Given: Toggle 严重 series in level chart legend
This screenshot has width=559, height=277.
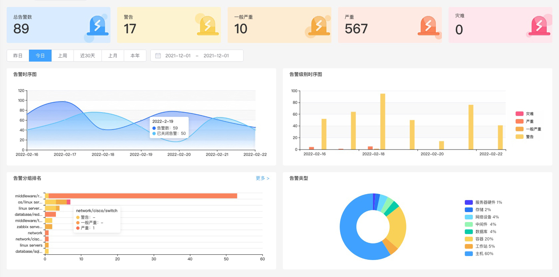Looking at the screenshot, I should pos(525,121).
